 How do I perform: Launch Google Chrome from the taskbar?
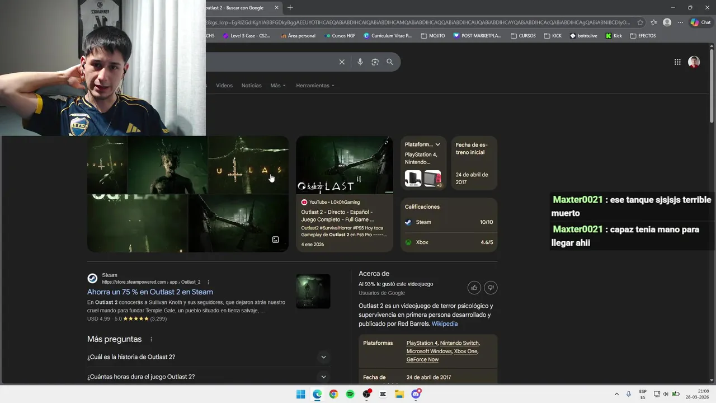pyautogui.click(x=333, y=394)
